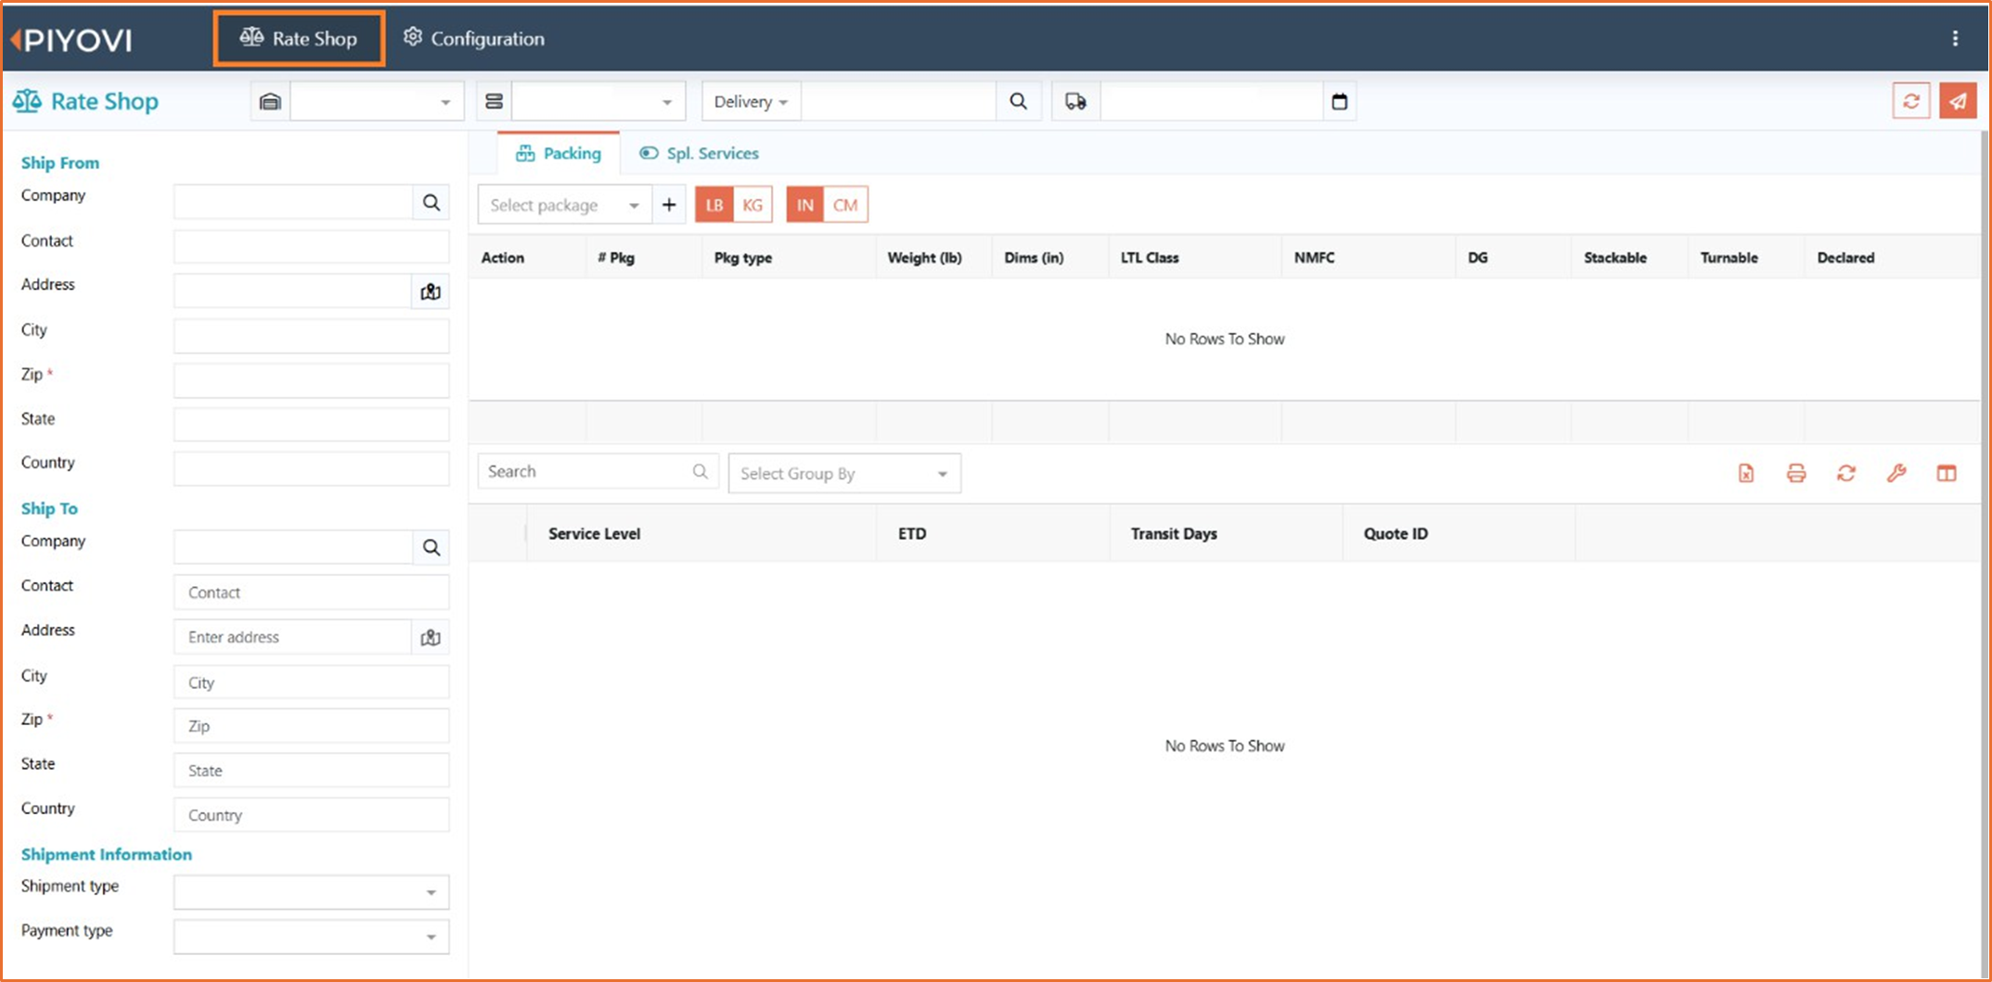This screenshot has width=1992, height=982.
Task: Sort by Transit Days column header
Action: point(1174,533)
